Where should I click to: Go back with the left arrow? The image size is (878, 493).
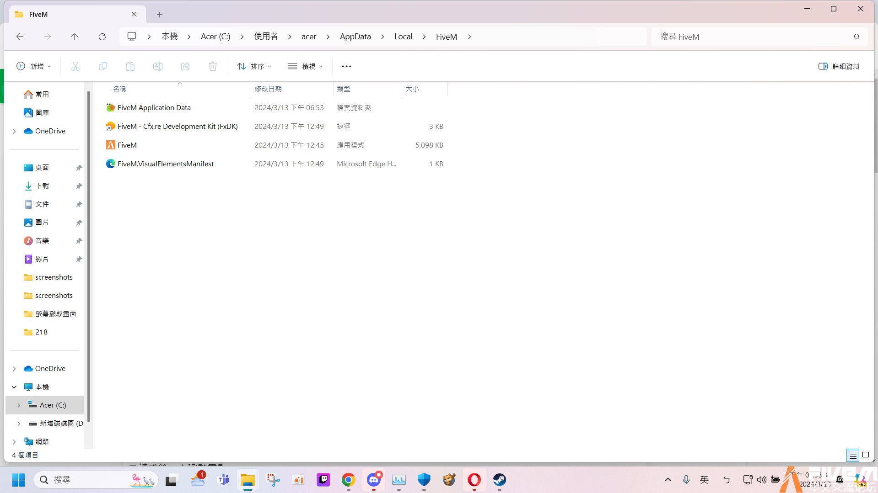tap(20, 37)
